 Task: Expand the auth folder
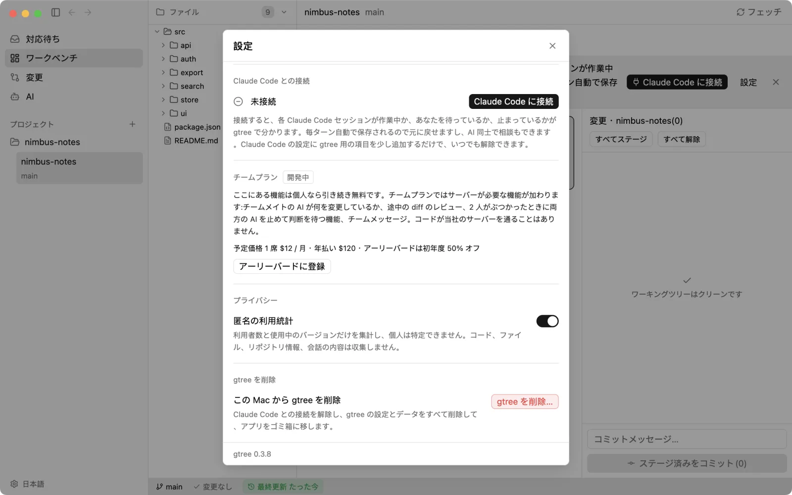tap(163, 59)
